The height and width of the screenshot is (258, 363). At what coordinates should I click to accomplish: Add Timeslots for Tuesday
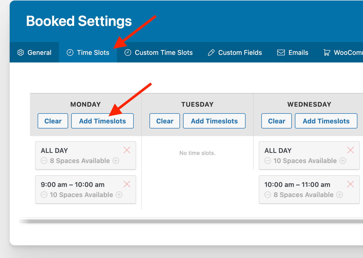point(214,121)
